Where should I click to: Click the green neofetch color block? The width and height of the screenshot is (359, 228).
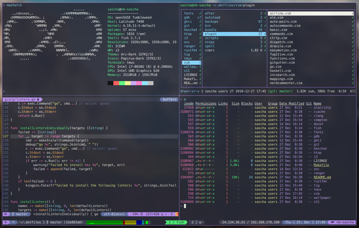pyautogui.click(x=122, y=83)
